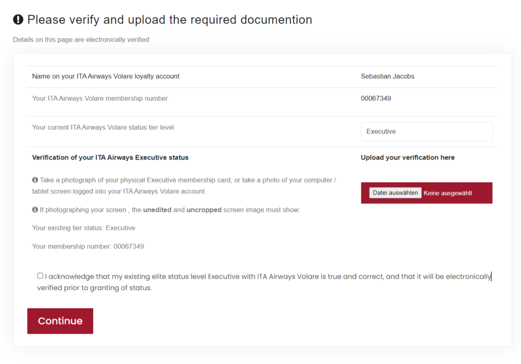Click the "Upload your verification here" label

click(x=408, y=157)
